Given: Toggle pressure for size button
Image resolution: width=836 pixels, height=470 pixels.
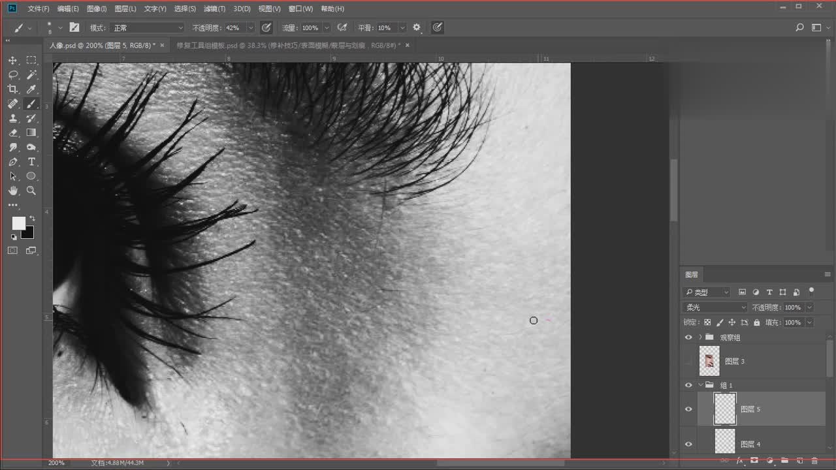Looking at the screenshot, I should pyautogui.click(x=437, y=28).
